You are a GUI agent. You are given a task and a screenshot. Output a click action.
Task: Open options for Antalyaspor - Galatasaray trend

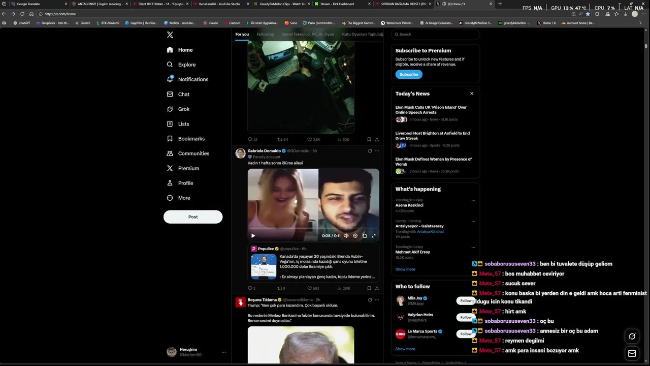pyautogui.click(x=473, y=222)
